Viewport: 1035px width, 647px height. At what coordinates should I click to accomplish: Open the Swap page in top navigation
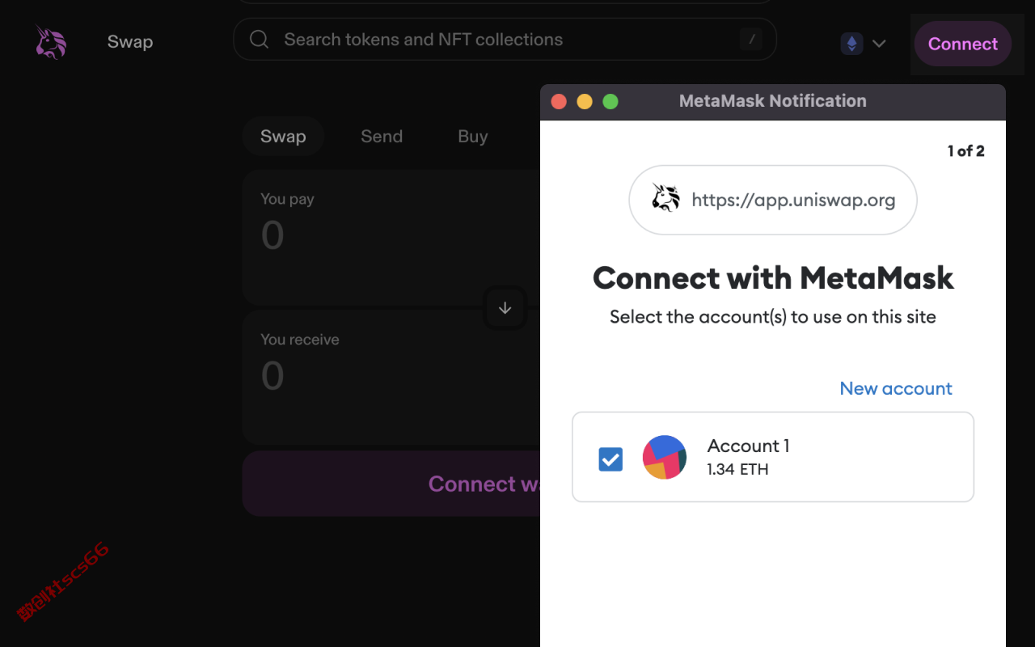(x=130, y=42)
